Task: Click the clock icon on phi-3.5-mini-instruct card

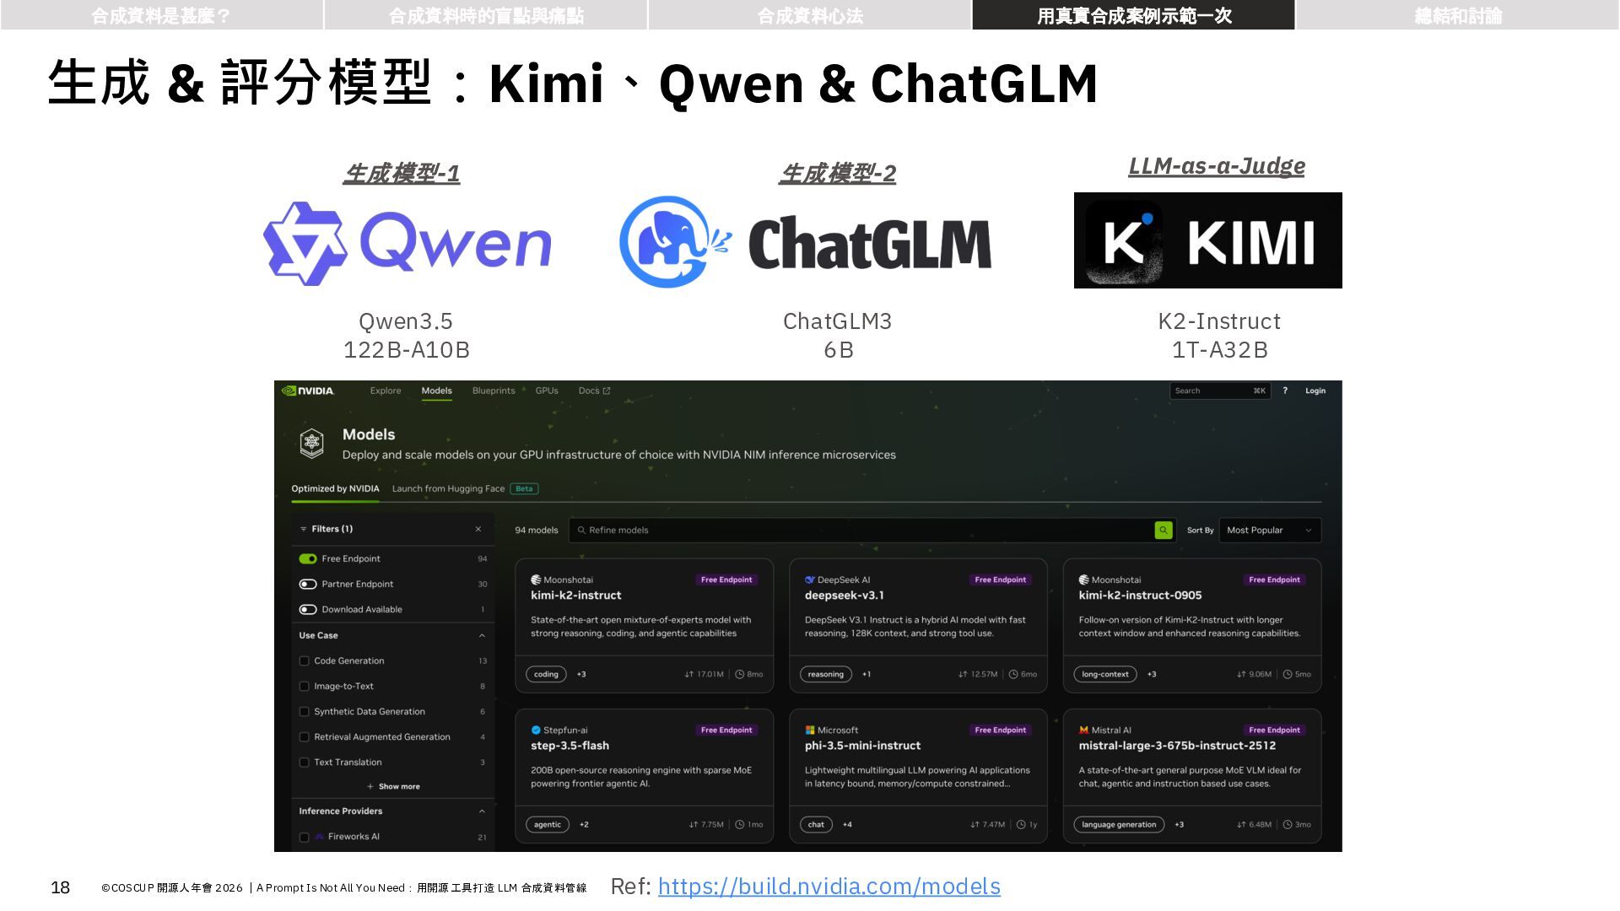Action: tap(1021, 824)
